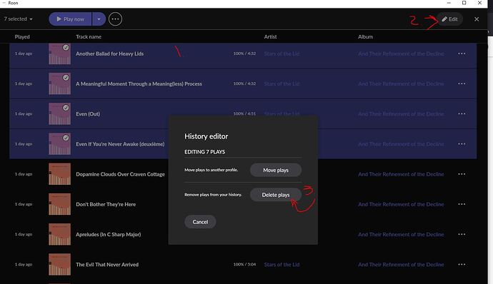
Task: Open options for Apreludes (In C Sharp Major)
Action: [462, 234]
